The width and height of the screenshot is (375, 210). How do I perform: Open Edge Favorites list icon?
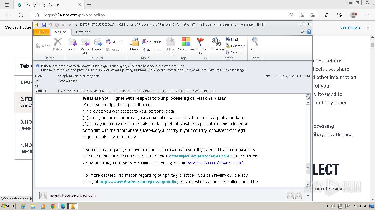pyautogui.click(x=327, y=15)
